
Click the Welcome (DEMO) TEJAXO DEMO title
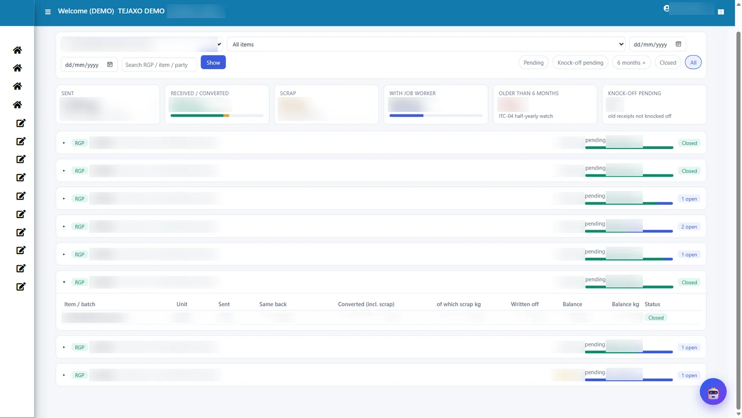tap(111, 11)
